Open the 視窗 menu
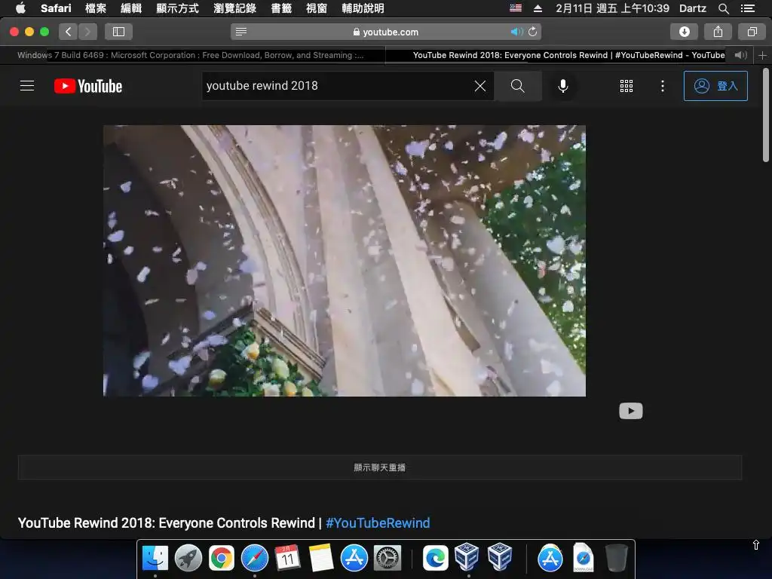The height and width of the screenshot is (579, 772). (317, 8)
